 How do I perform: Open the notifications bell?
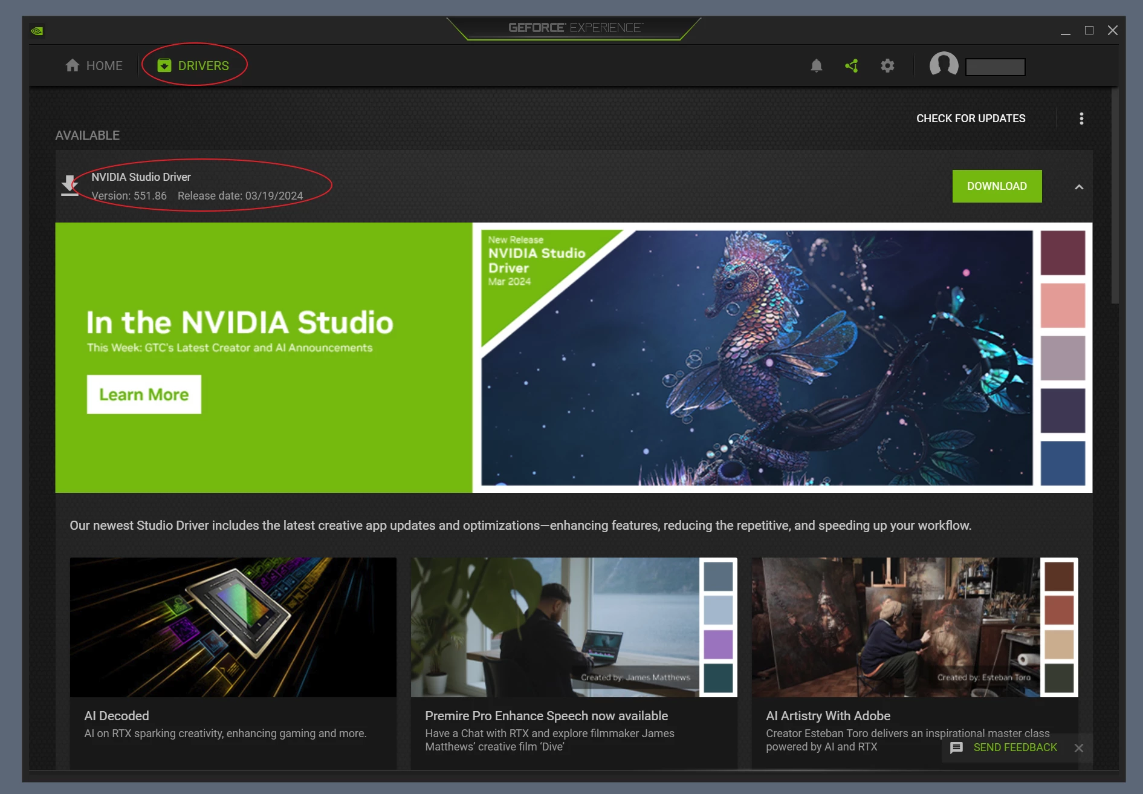[816, 65]
